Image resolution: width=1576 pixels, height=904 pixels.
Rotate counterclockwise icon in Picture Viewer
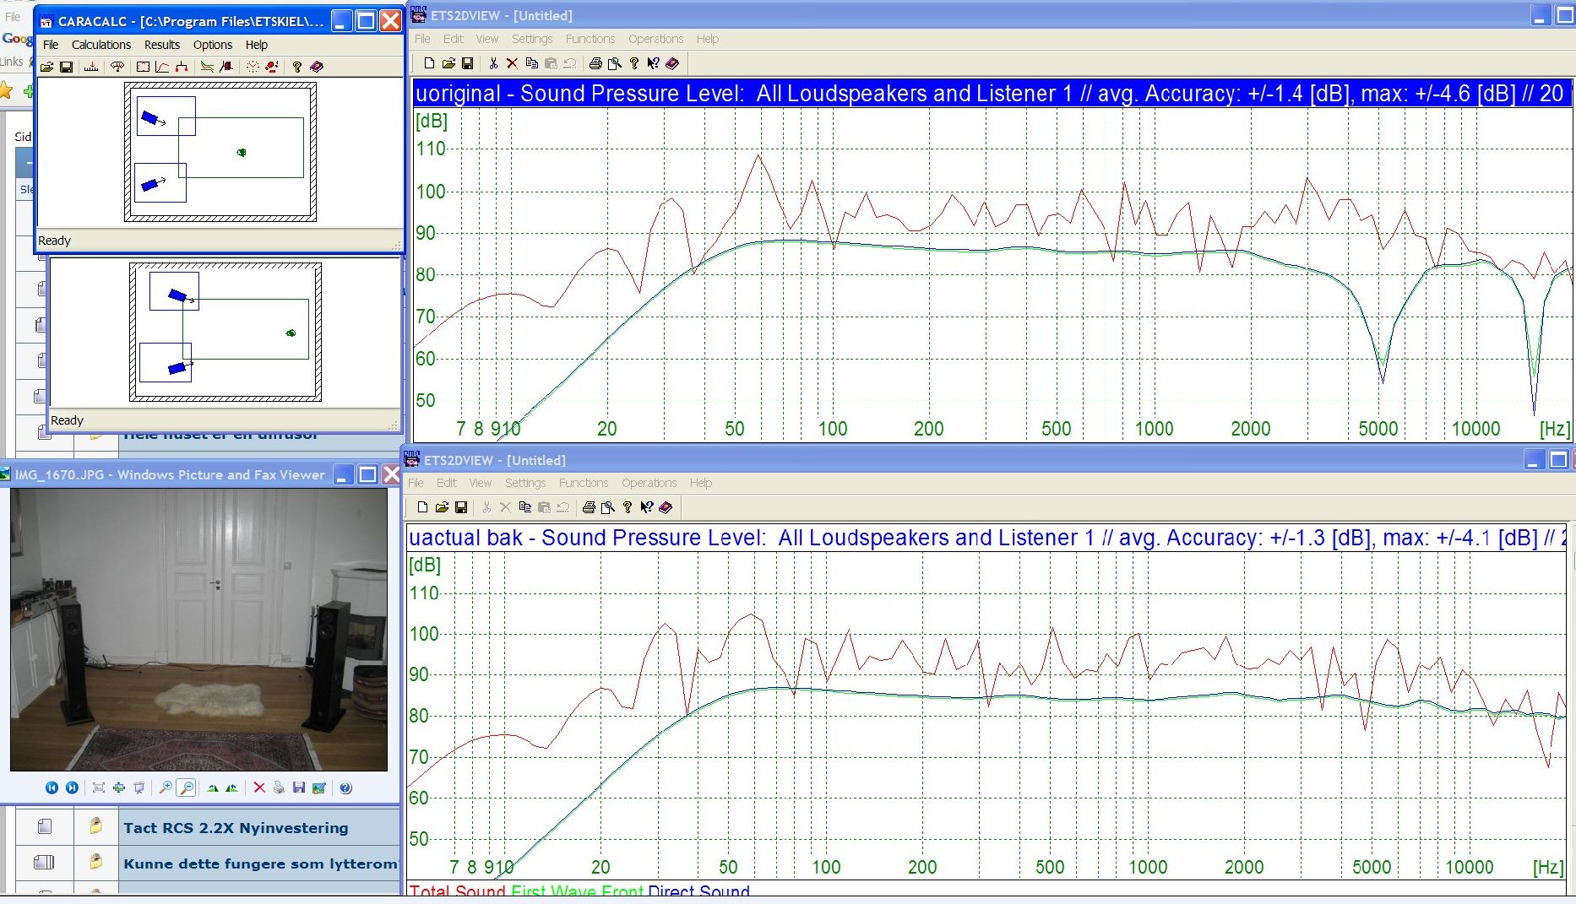pos(231,788)
